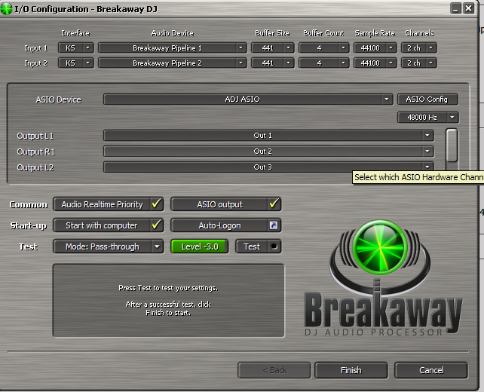Open Input 2 Channels dropdown
This screenshot has width=484, height=392.
[x=419, y=63]
